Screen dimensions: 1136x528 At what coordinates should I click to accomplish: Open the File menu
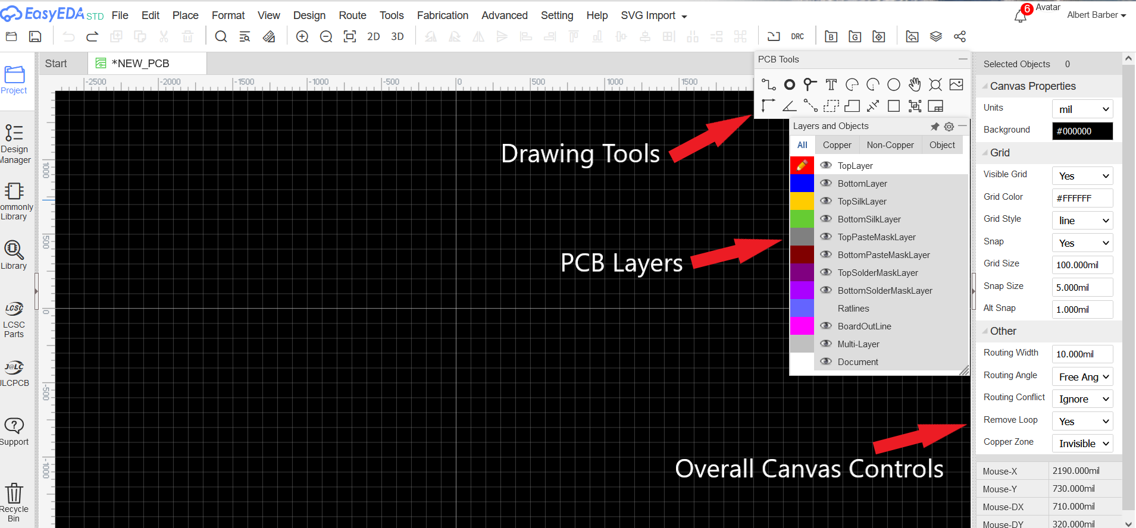tap(120, 15)
